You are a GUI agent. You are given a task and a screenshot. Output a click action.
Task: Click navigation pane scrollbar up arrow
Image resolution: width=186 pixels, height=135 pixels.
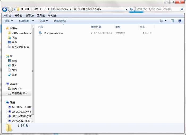click(x=33, y=26)
